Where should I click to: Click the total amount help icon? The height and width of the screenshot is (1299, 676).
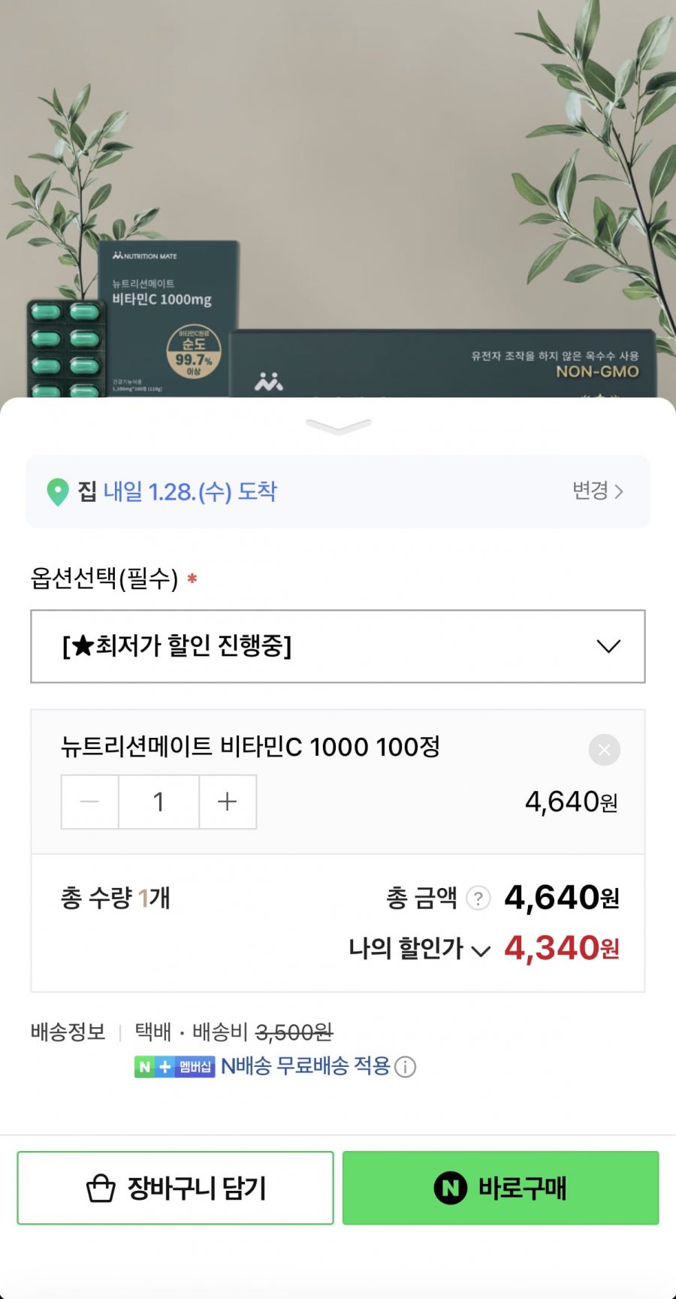(478, 898)
